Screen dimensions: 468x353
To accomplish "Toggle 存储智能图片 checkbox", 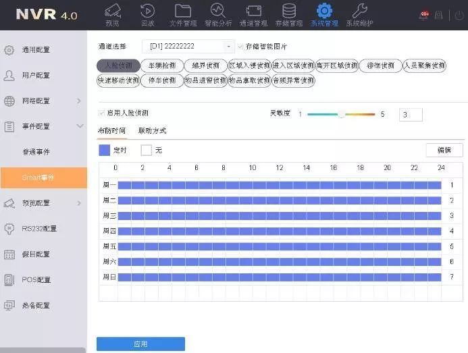I will pyautogui.click(x=240, y=47).
